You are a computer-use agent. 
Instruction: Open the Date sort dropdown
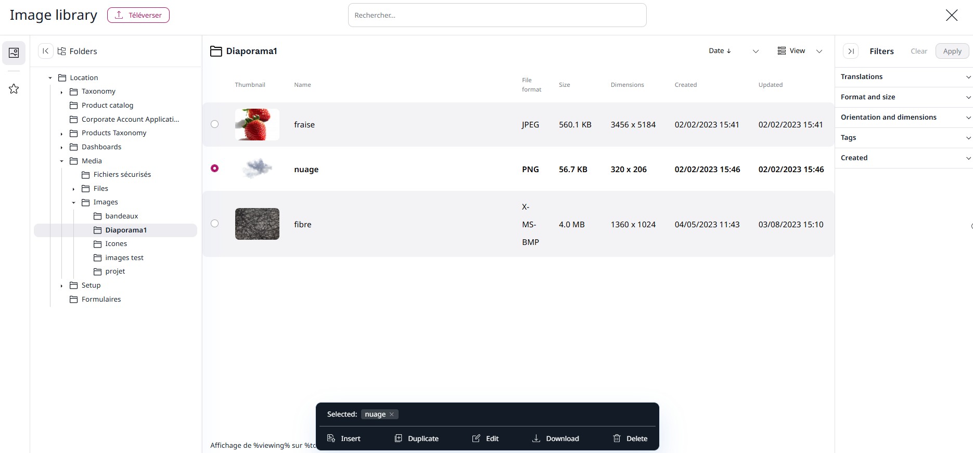734,51
